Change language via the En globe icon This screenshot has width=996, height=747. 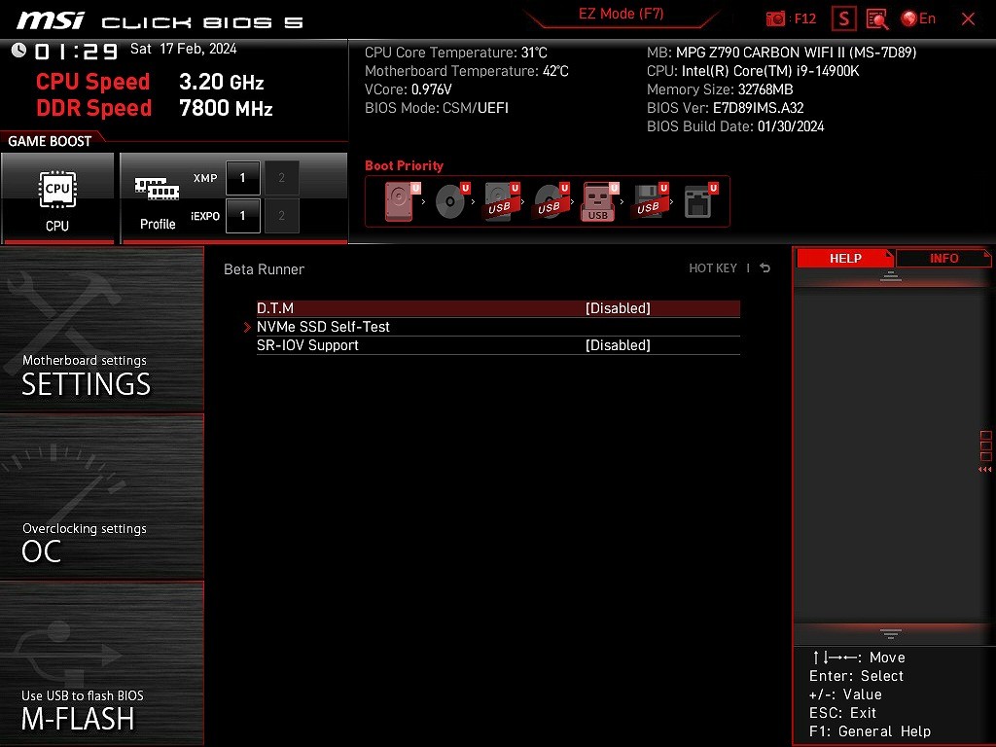[x=918, y=18]
